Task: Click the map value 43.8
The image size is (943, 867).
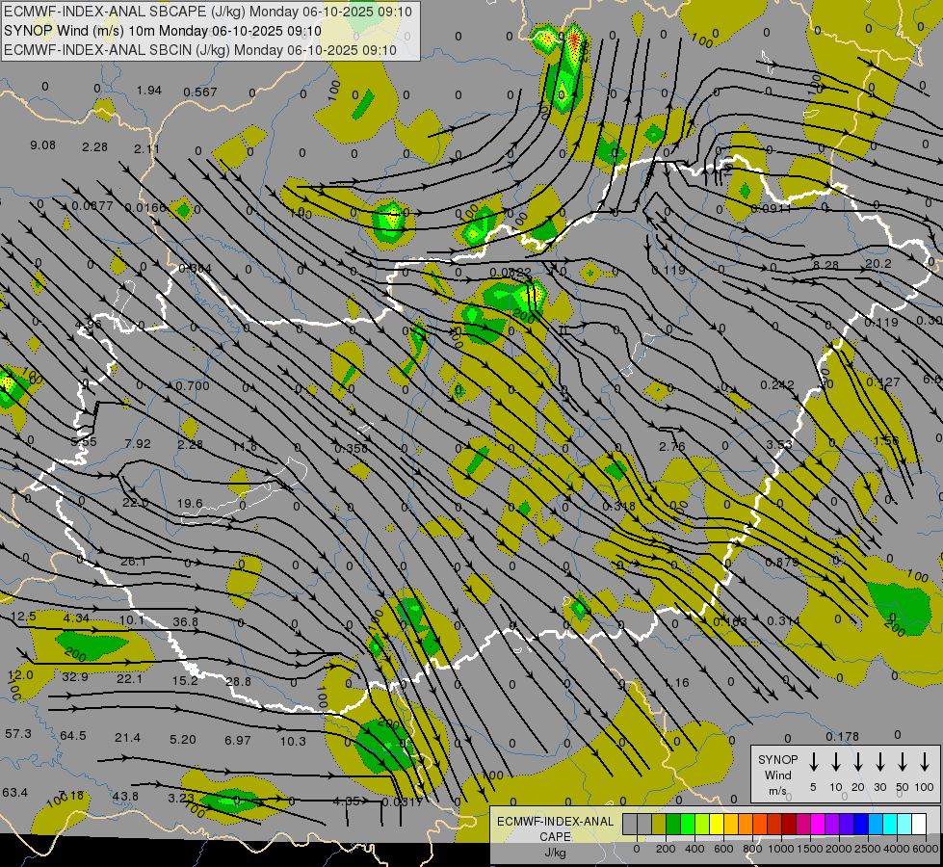Action: 125,796
